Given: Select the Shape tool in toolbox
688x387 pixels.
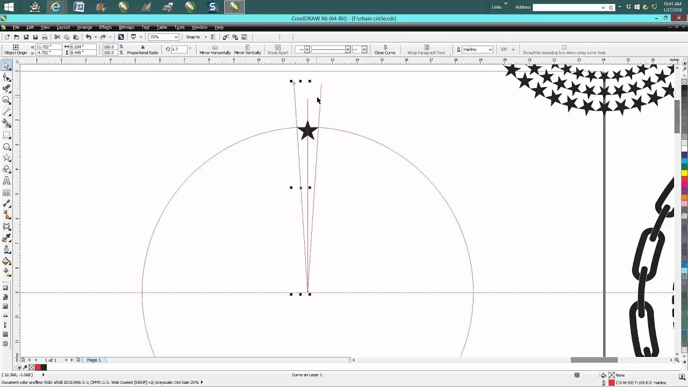Looking at the screenshot, I should point(6,77).
